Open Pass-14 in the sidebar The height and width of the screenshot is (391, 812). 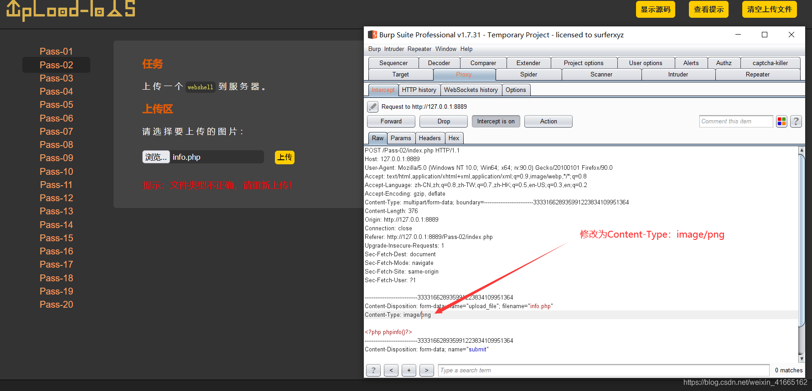tap(56, 225)
